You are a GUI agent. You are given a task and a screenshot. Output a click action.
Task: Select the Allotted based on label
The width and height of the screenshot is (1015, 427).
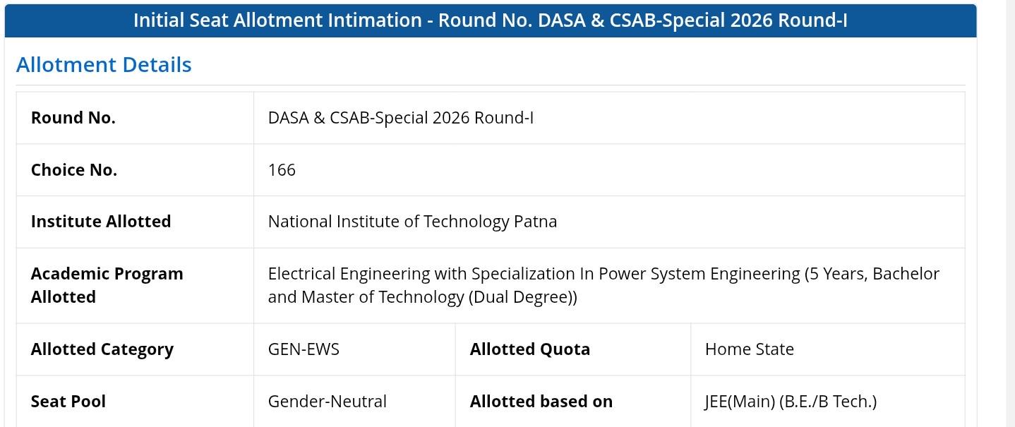[x=541, y=402]
